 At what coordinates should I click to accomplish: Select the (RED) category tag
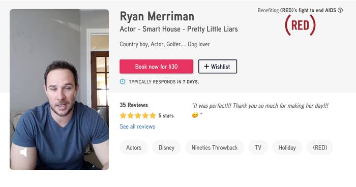coord(320,147)
